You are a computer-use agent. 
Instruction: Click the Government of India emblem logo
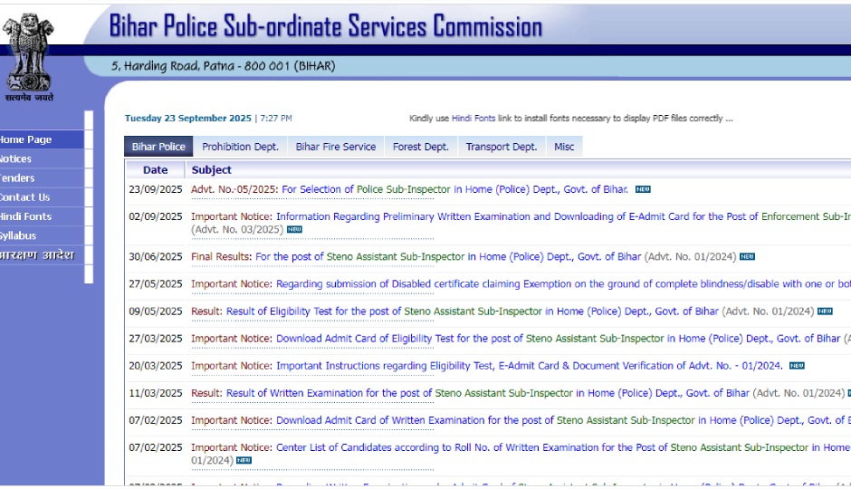[29, 53]
